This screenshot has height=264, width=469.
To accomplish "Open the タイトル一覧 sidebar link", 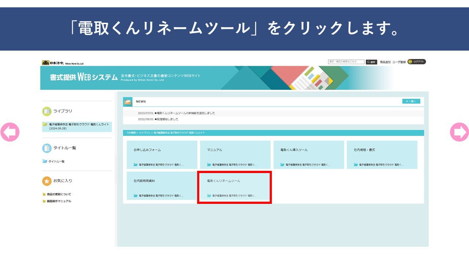I will coord(56,161).
